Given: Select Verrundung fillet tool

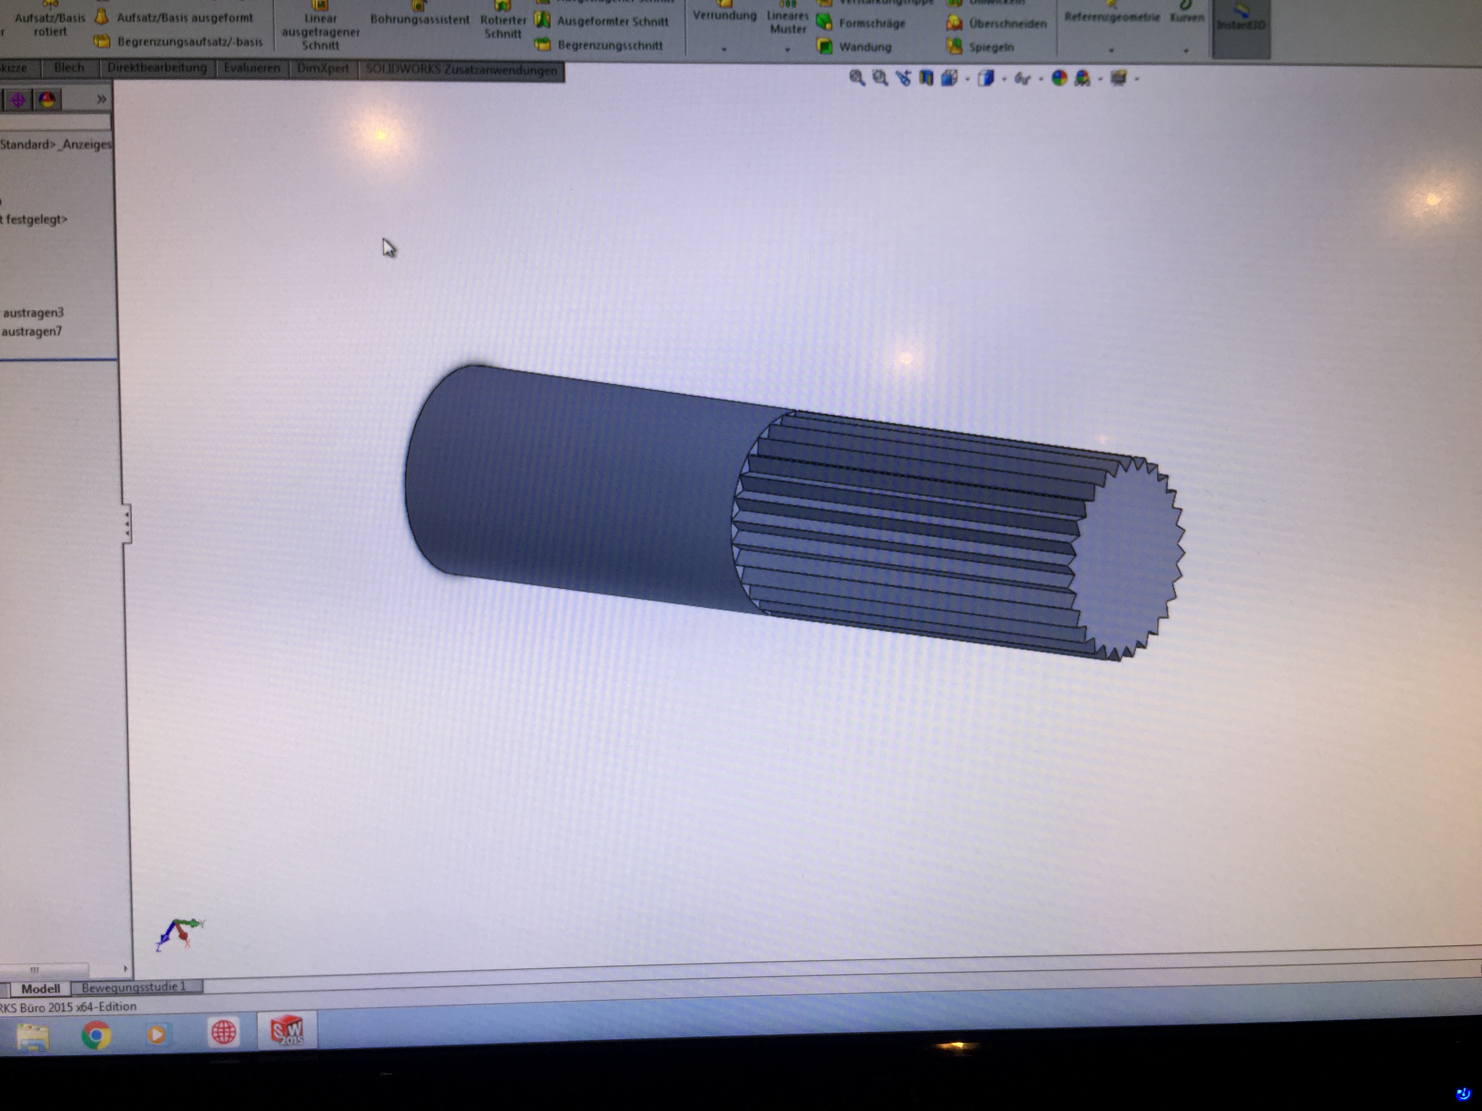Looking at the screenshot, I should click(724, 12).
